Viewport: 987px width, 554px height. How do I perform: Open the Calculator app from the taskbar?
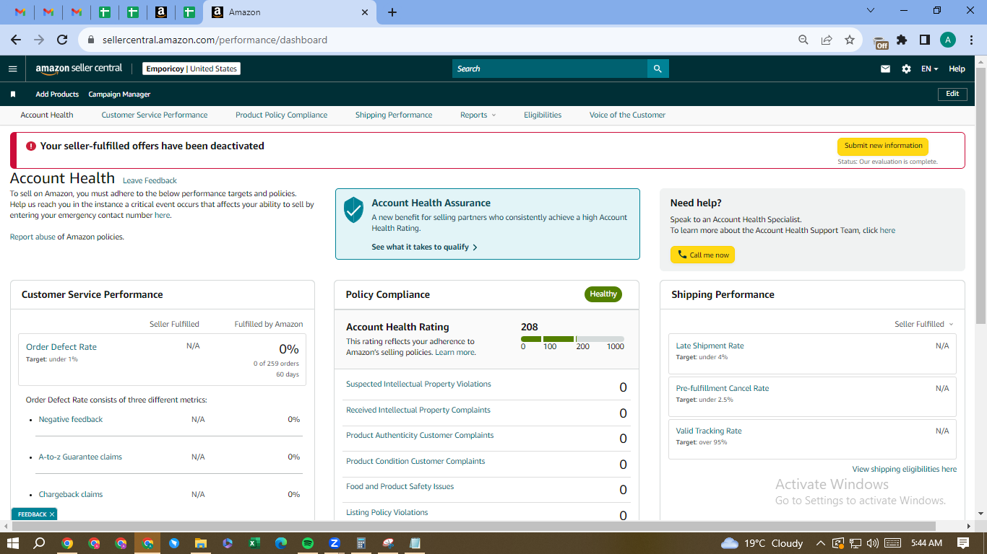pos(361,543)
